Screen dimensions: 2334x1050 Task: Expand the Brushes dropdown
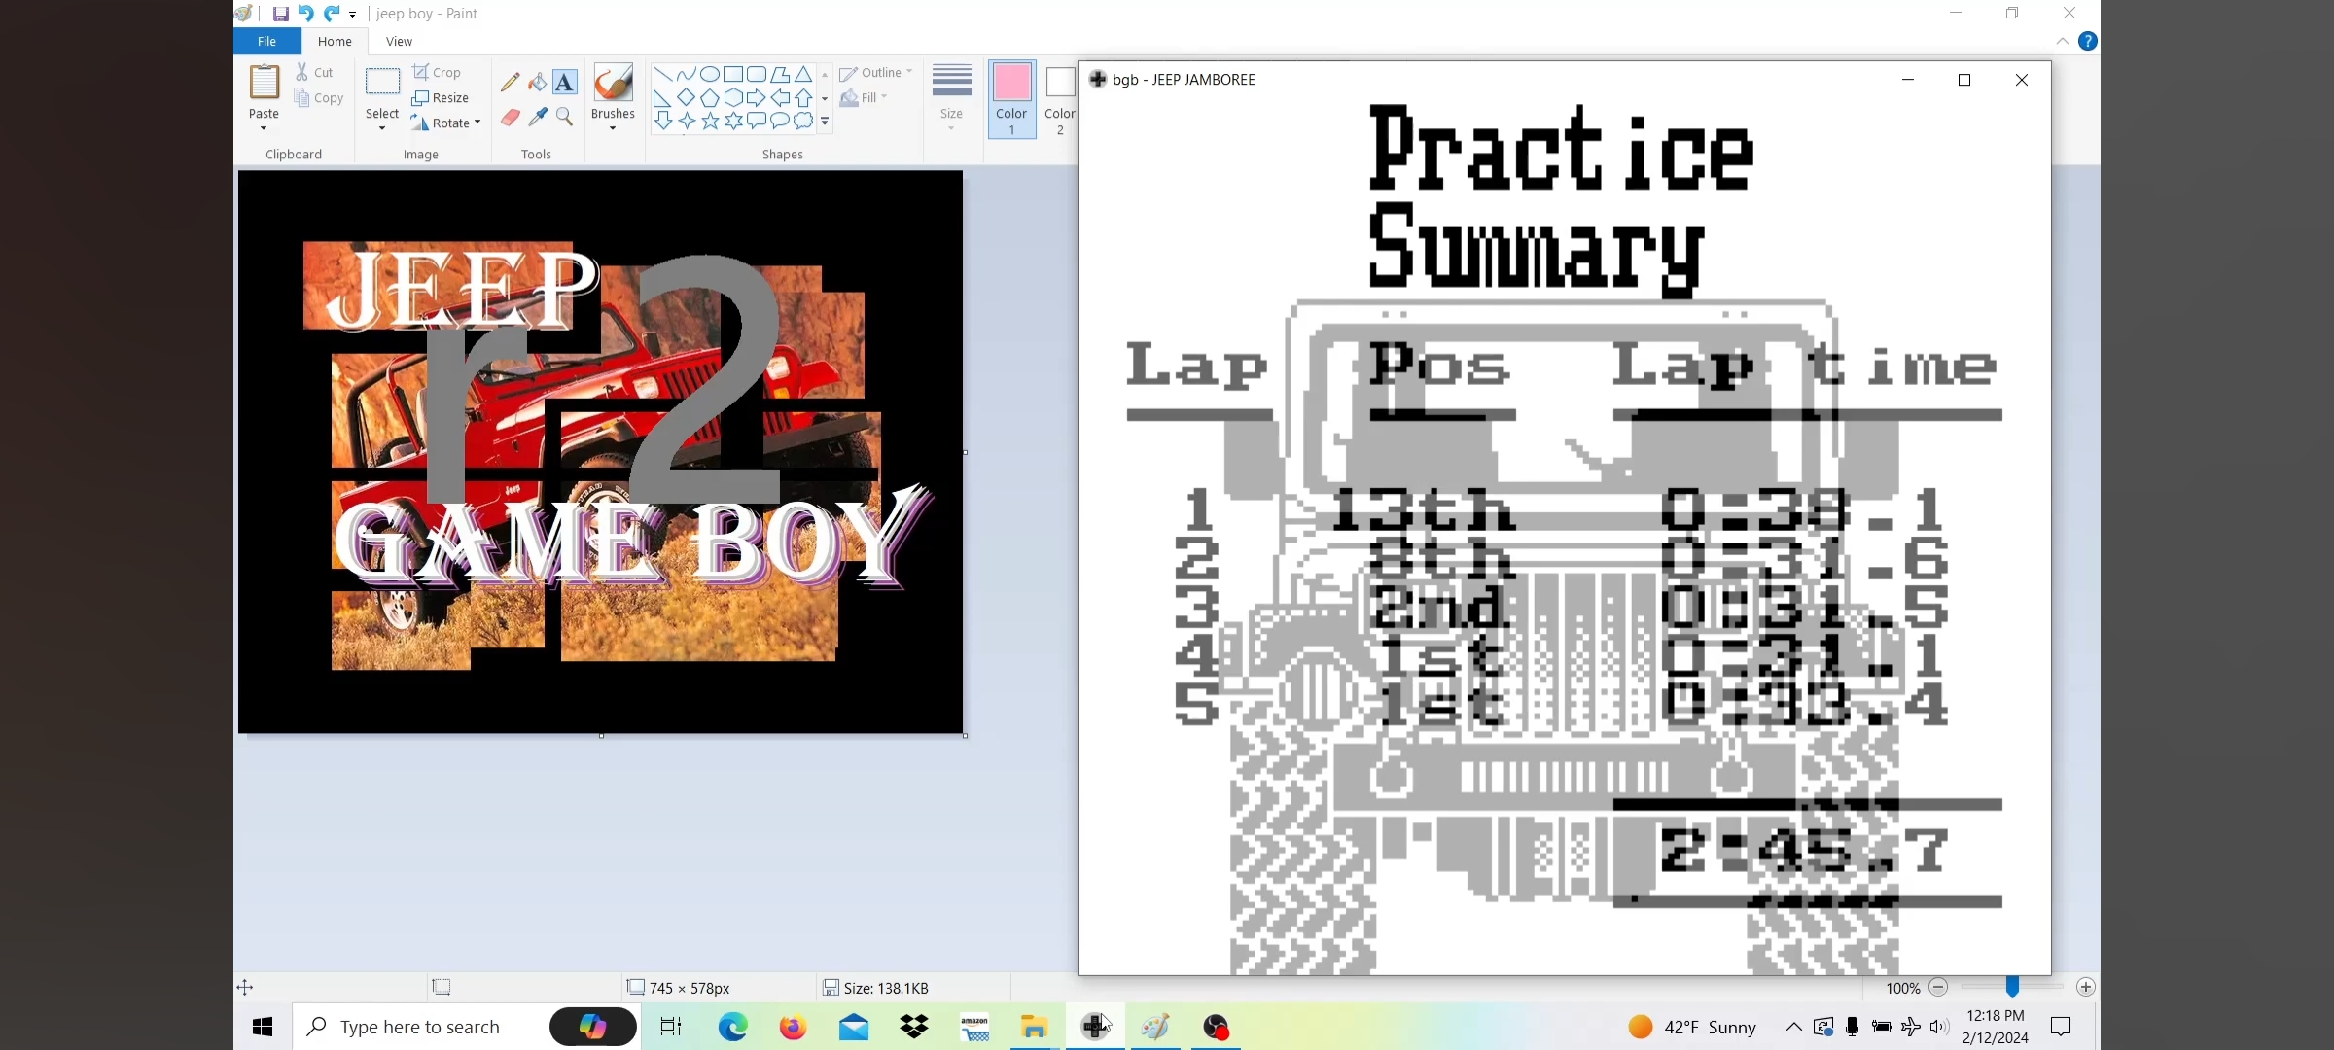pos(613,127)
